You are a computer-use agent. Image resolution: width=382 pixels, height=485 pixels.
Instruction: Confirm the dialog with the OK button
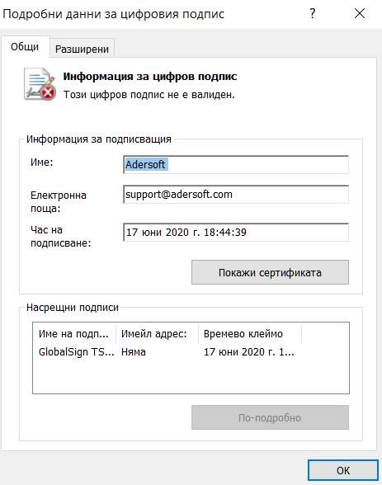(343, 470)
